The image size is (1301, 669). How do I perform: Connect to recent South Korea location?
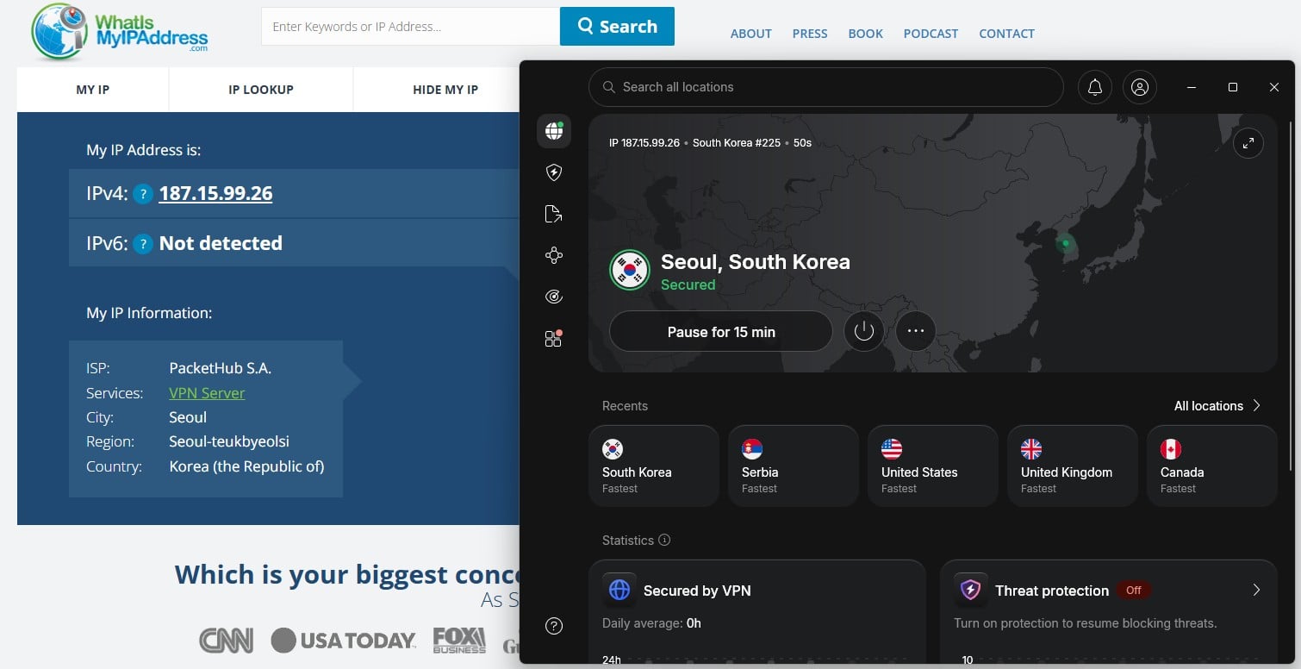point(654,466)
